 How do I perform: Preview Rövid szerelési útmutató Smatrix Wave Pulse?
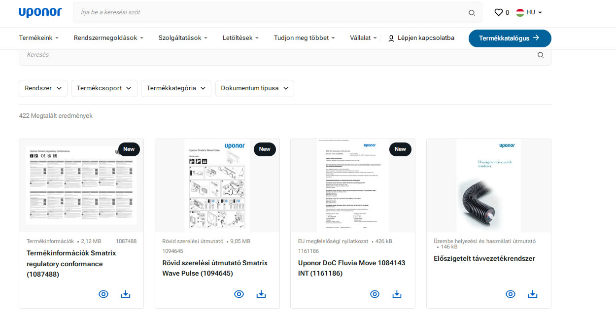click(239, 294)
